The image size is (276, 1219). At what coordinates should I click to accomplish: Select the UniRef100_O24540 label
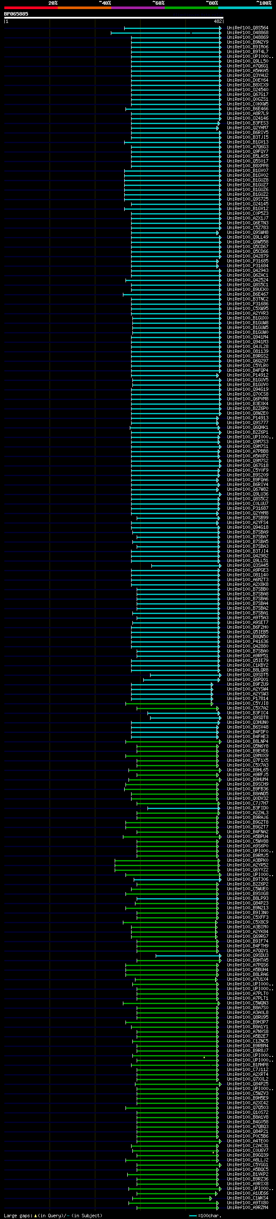[247, 90]
